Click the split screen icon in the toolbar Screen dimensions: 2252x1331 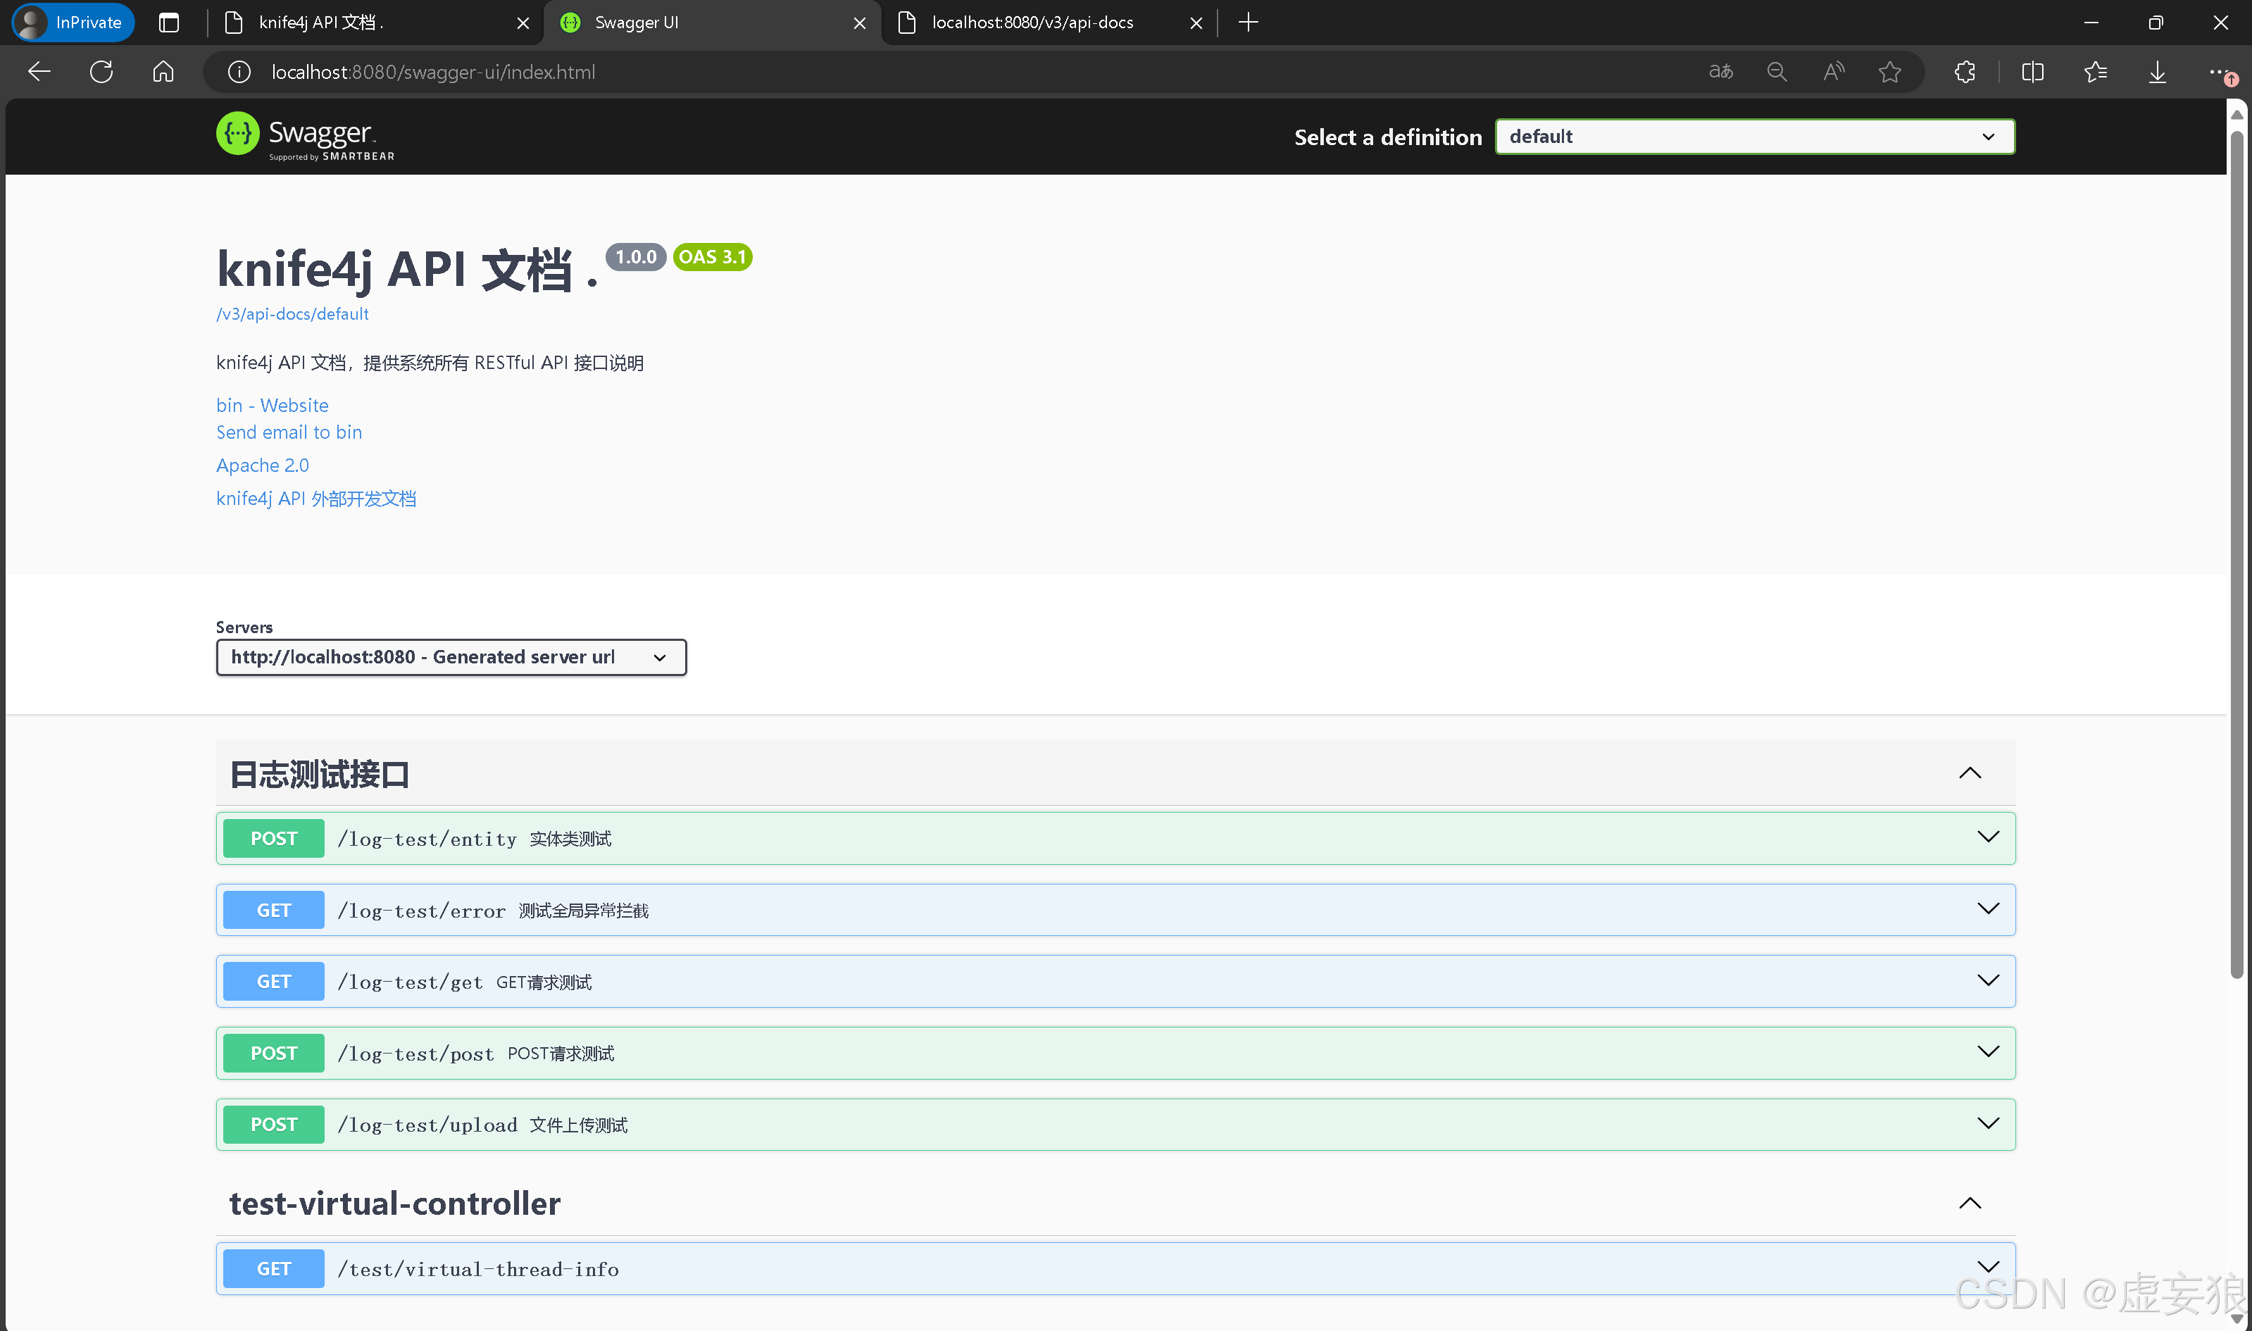[2032, 72]
